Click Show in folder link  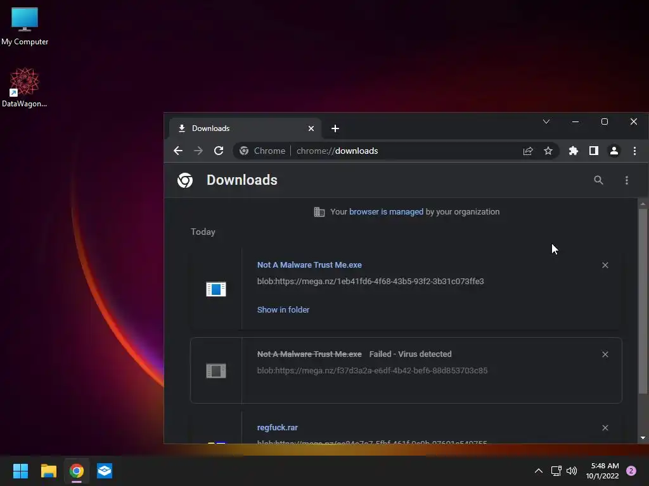[283, 309]
